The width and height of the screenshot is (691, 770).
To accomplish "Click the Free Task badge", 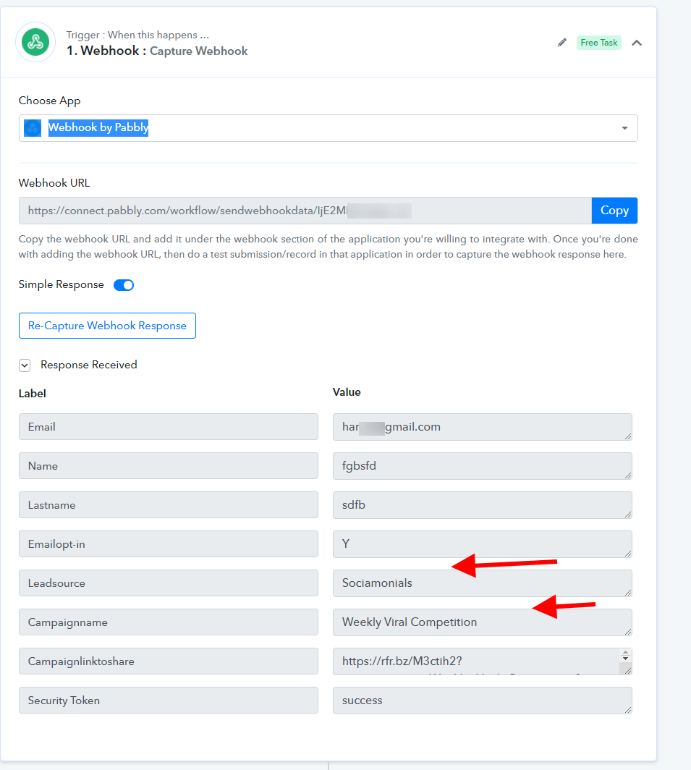I will coord(598,43).
